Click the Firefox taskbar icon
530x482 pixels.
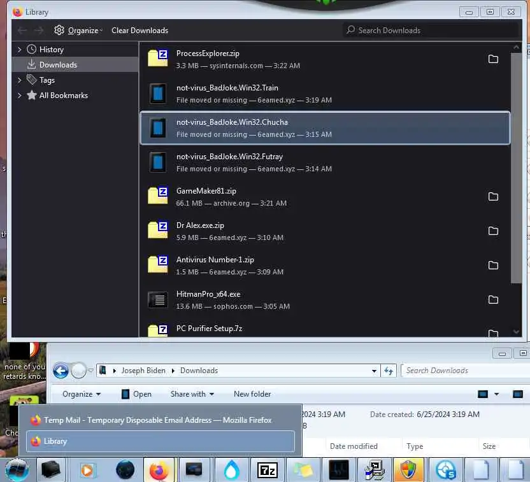159,470
